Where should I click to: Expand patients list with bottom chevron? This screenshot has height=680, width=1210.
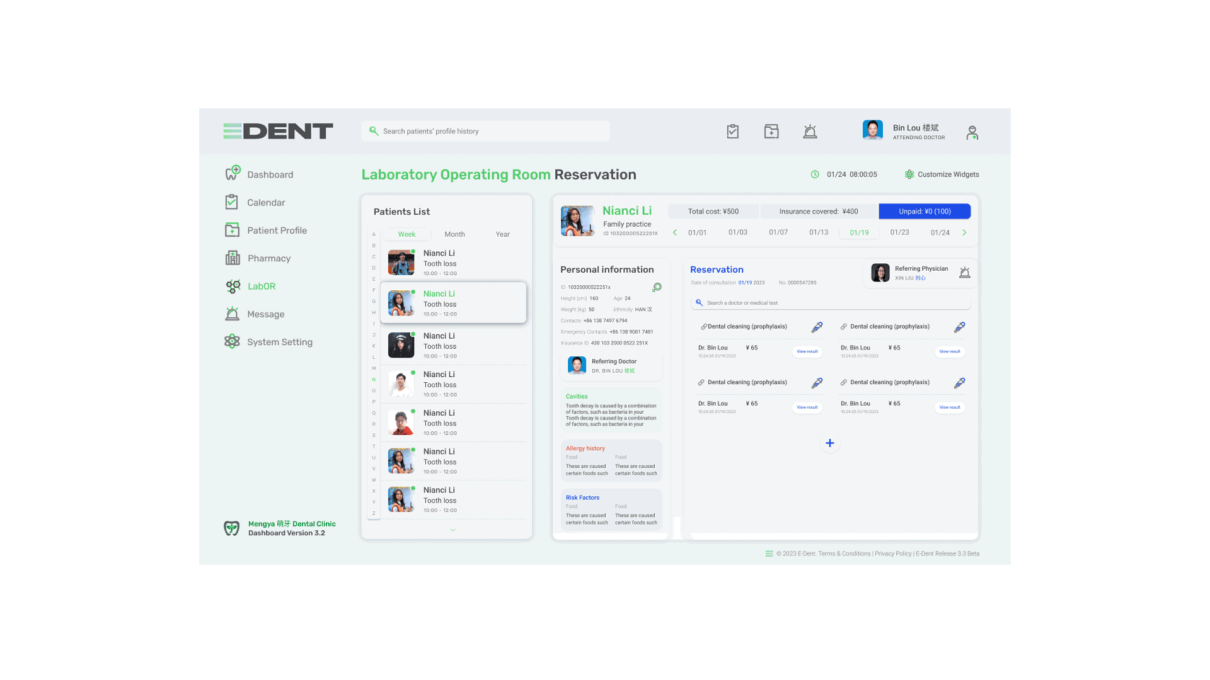[452, 530]
